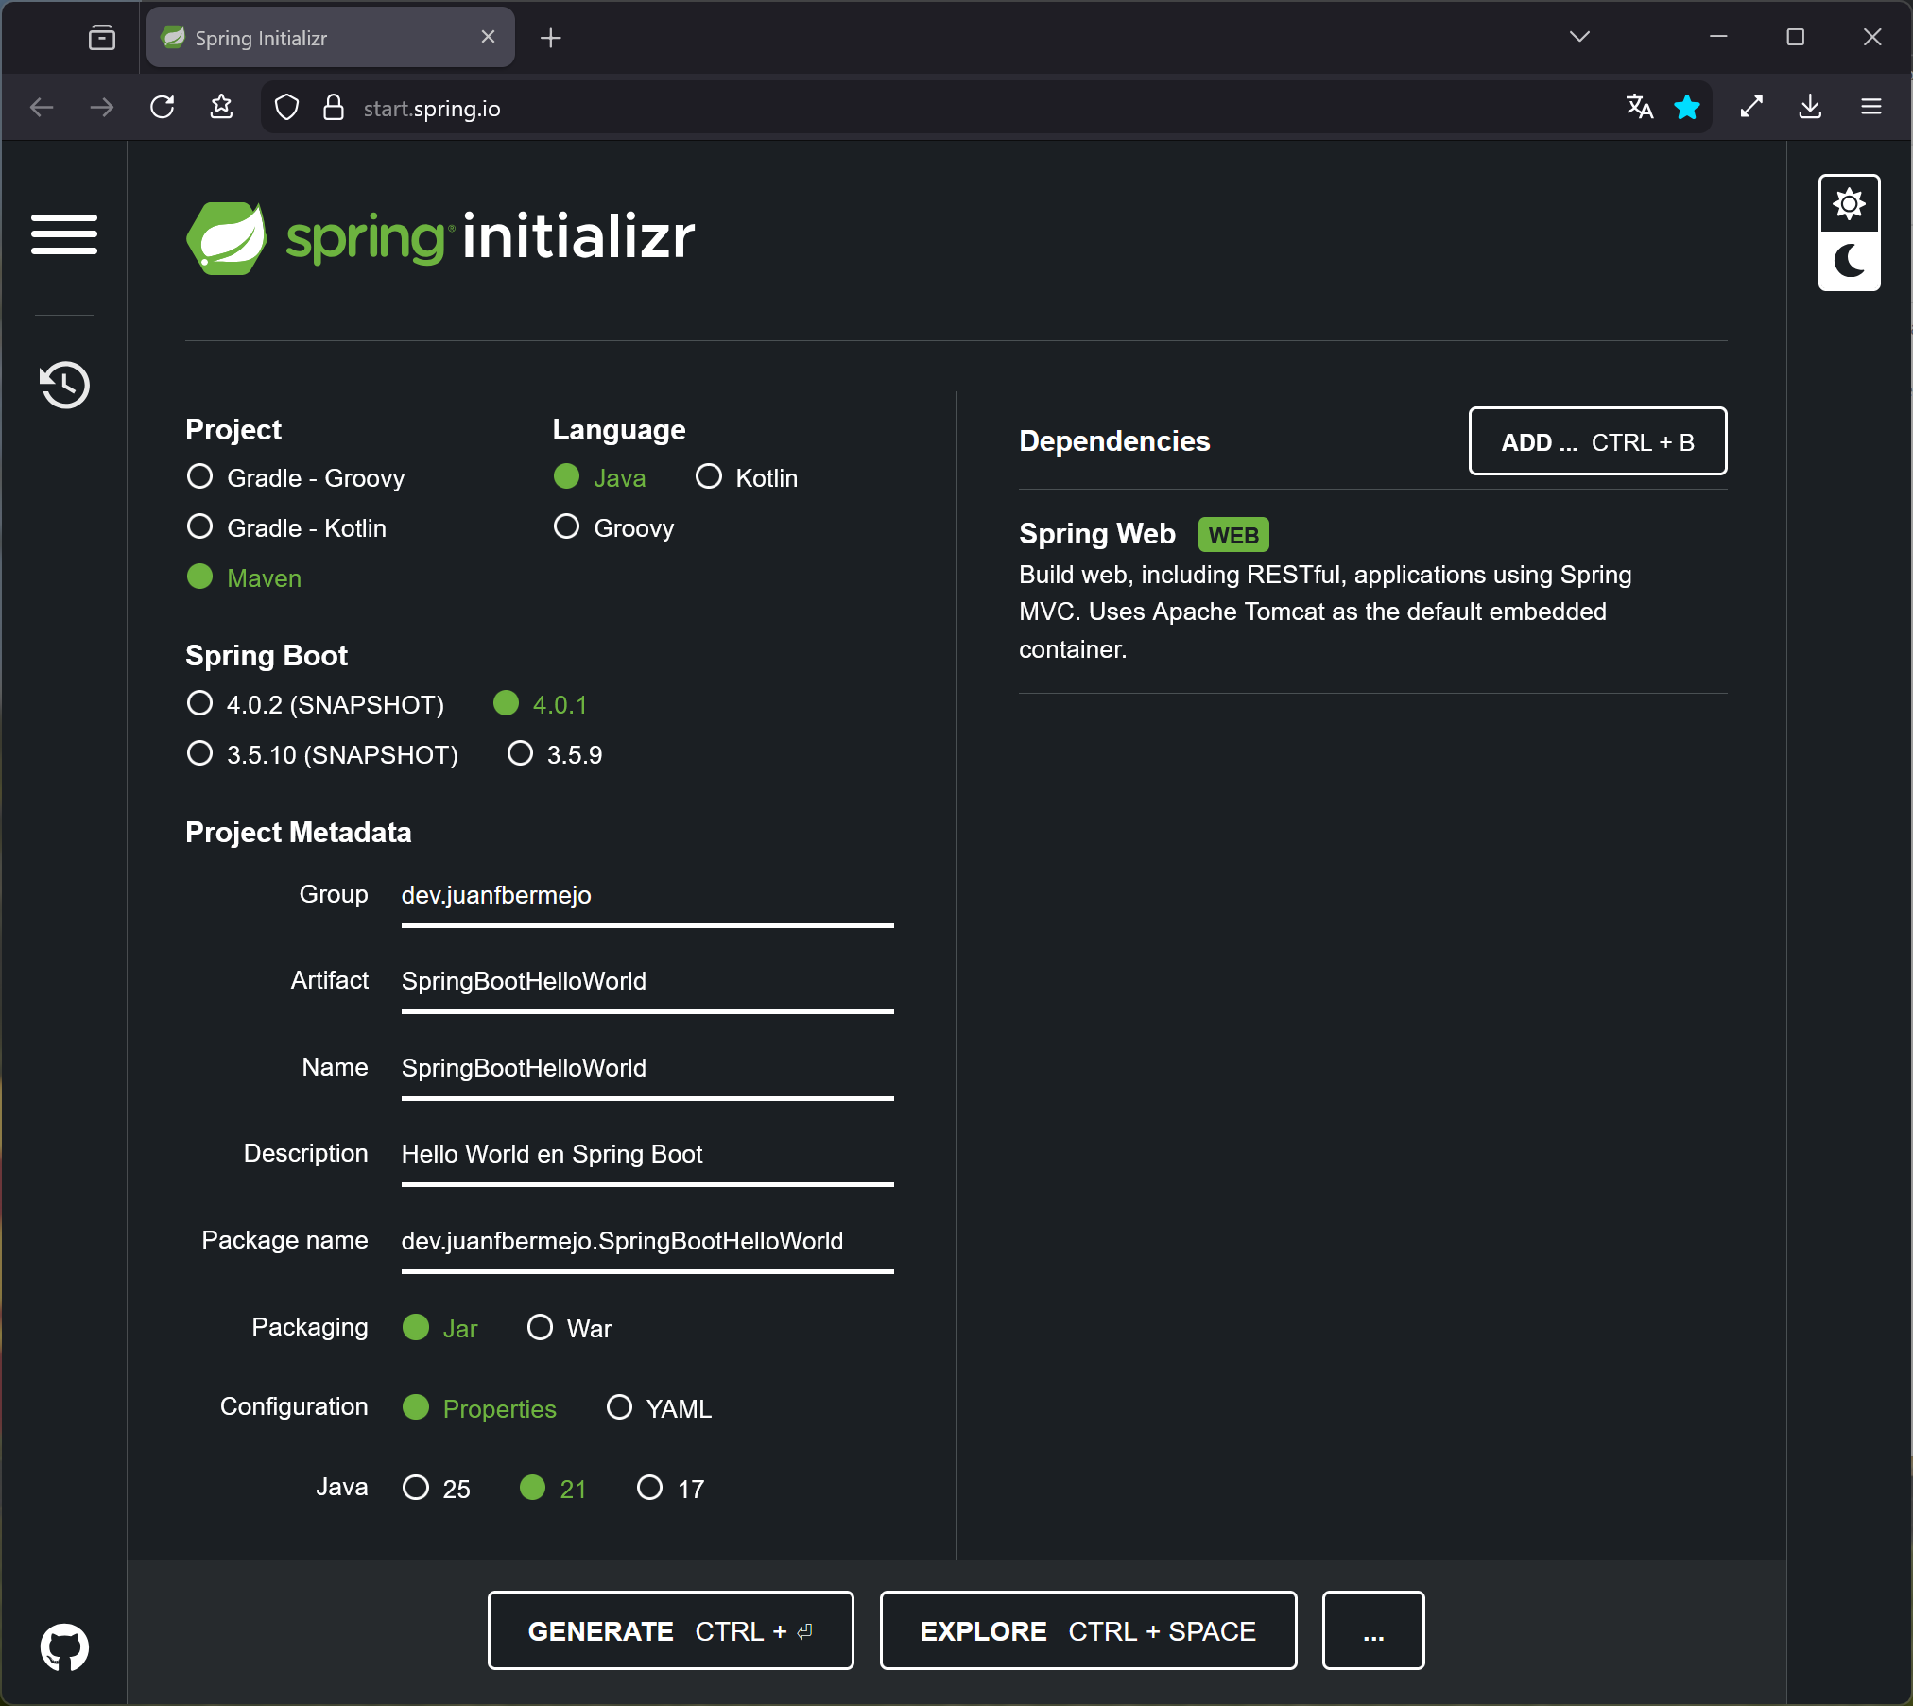
Task: Click the GENERATE button
Action: point(669,1629)
